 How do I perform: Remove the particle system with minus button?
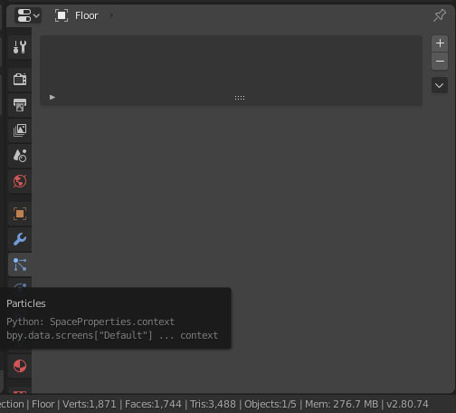click(x=440, y=62)
